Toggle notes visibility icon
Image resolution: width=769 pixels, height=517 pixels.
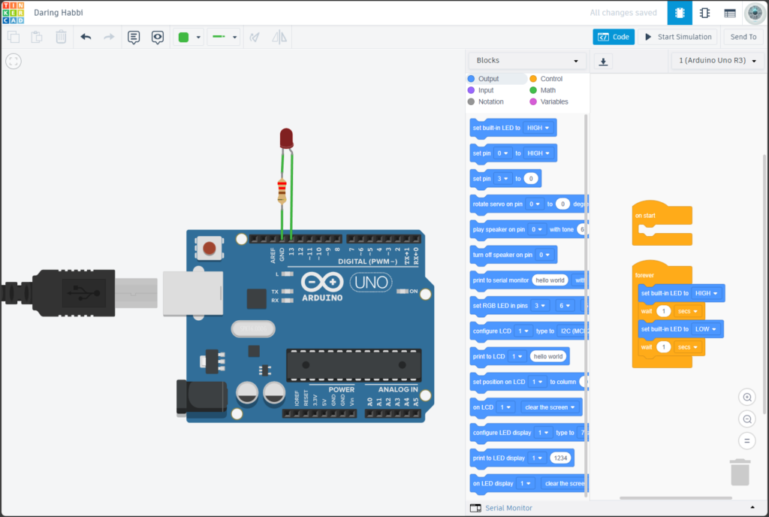pyautogui.click(x=158, y=38)
